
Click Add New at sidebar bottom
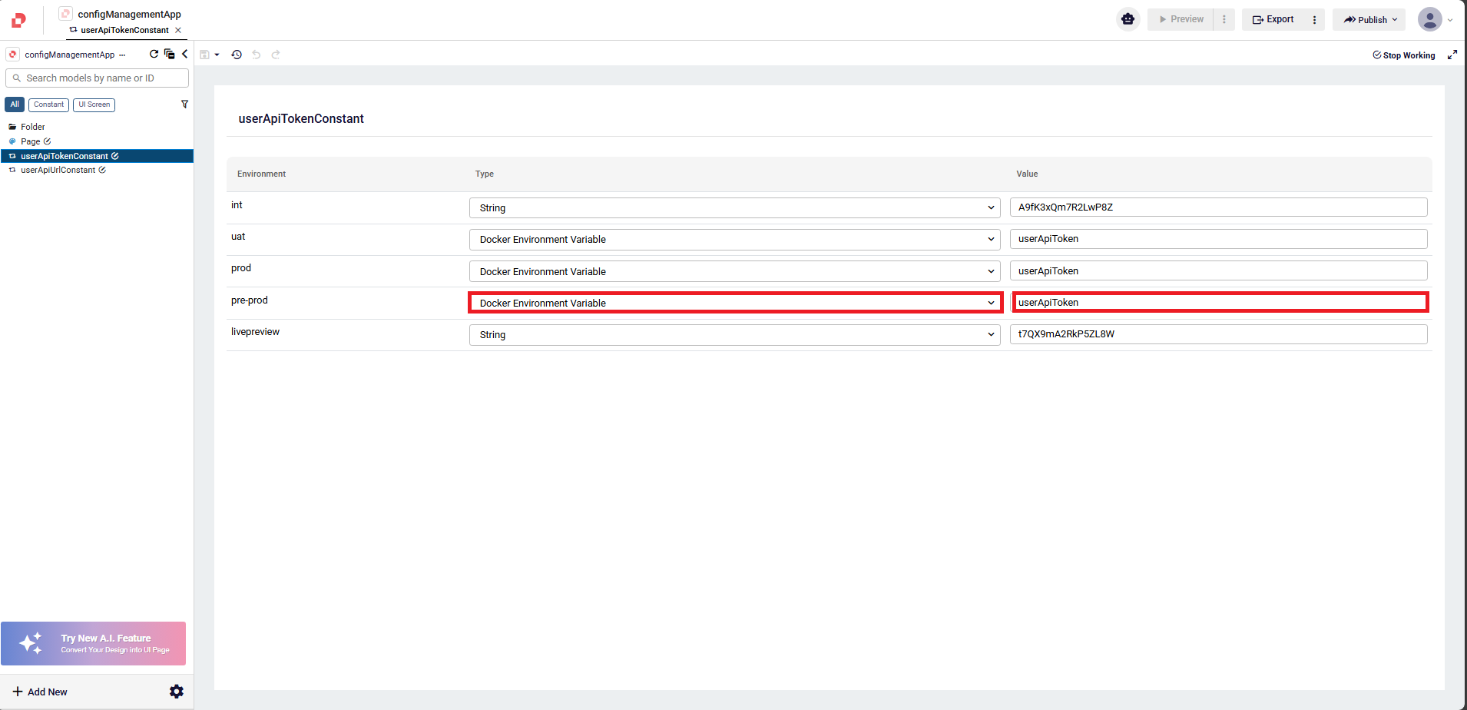pyautogui.click(x=40, y=692)
